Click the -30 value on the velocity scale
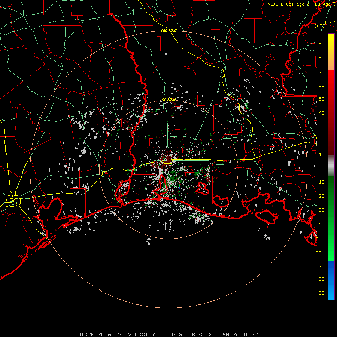337x337 pixels. [x=320, y=210]
